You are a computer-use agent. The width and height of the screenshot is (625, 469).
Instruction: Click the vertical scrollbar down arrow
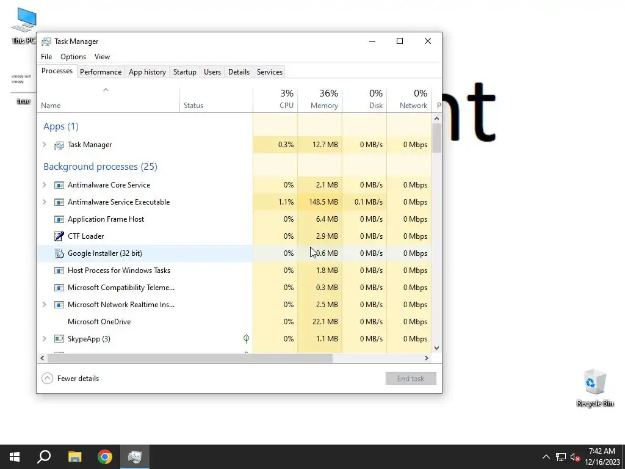point(436,347)
